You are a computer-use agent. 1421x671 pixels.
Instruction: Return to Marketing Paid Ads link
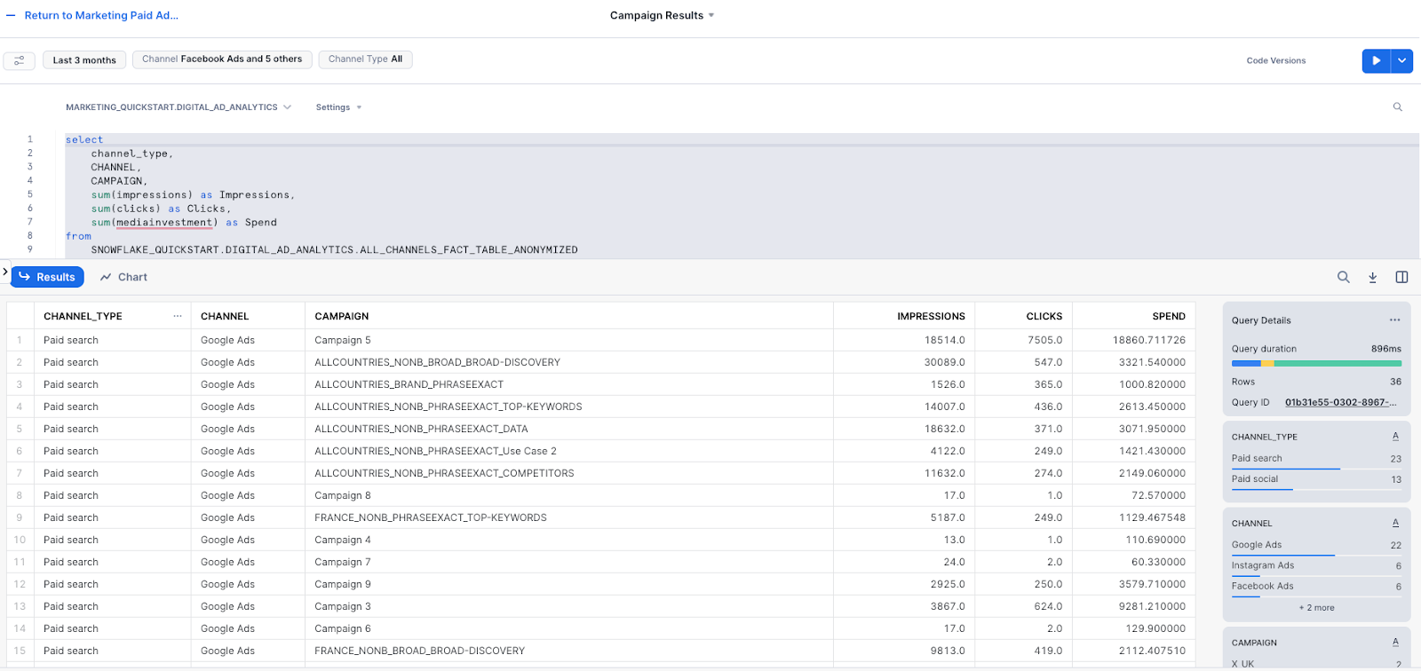click(101, 15)
